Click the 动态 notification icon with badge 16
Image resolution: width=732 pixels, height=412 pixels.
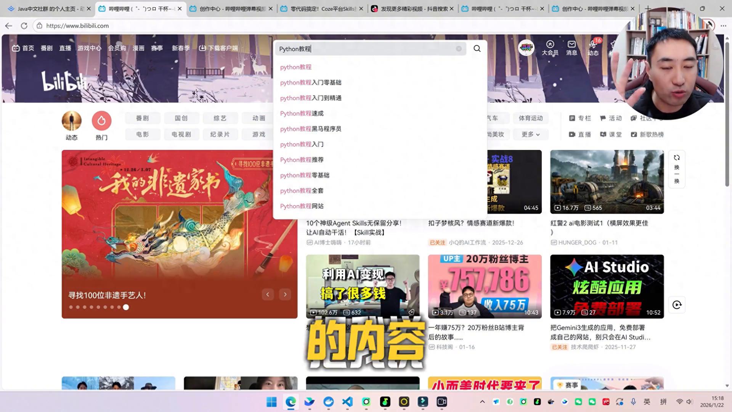click(593, 48)
